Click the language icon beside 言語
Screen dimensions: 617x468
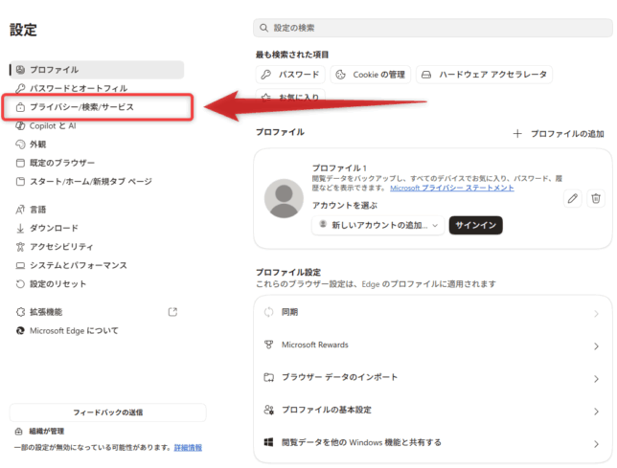pos(20,210)
